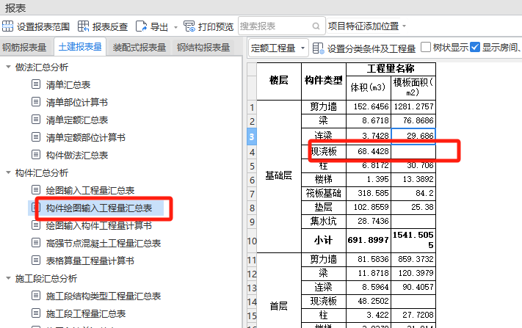This screenshot has width=522, height=328.
Task: Click the 基础层 floor cell
Action: point(279,175)
